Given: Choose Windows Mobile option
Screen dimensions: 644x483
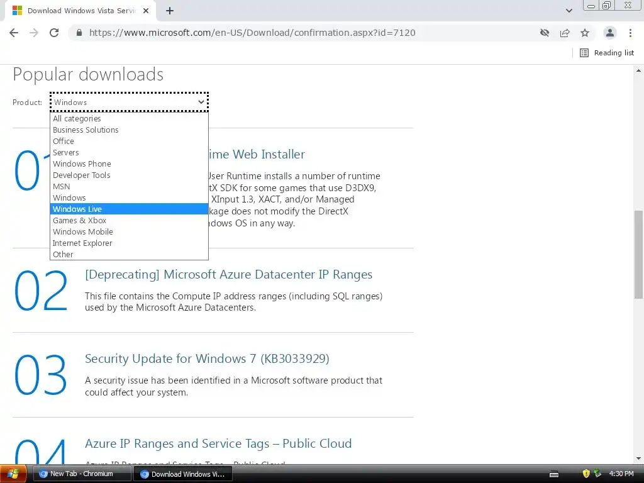Looking at the screenshot, I should pos(129,231).
